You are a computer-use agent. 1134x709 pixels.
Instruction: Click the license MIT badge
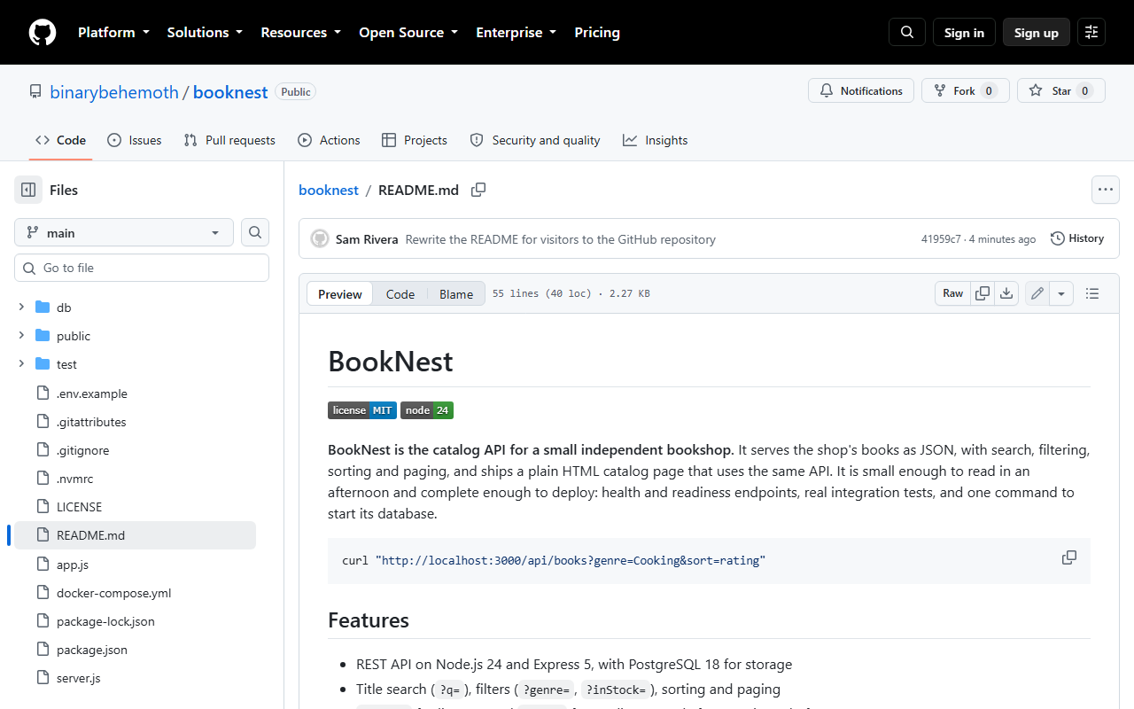(362, 410)
